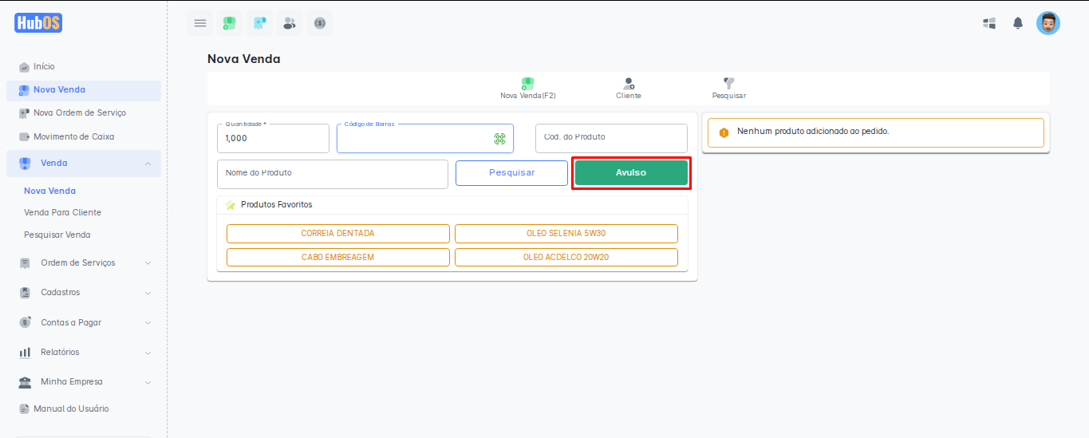Click the dollar coin toolbar icon
This screenshot has width=1089, height=438.
pos(320,23)
